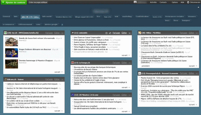
Task: Click Partager on the Presseportal.ch widget
Action: tap(183, 73)
